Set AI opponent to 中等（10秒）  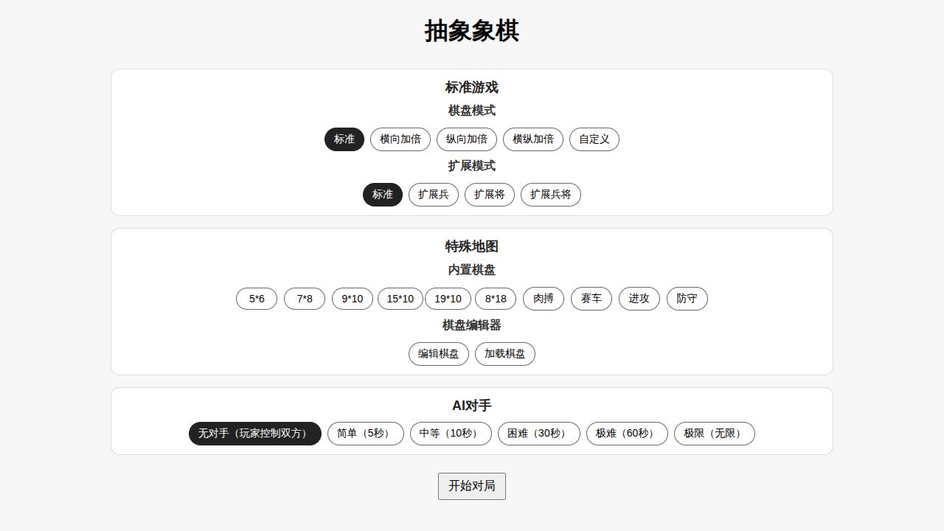pos(451,434)
